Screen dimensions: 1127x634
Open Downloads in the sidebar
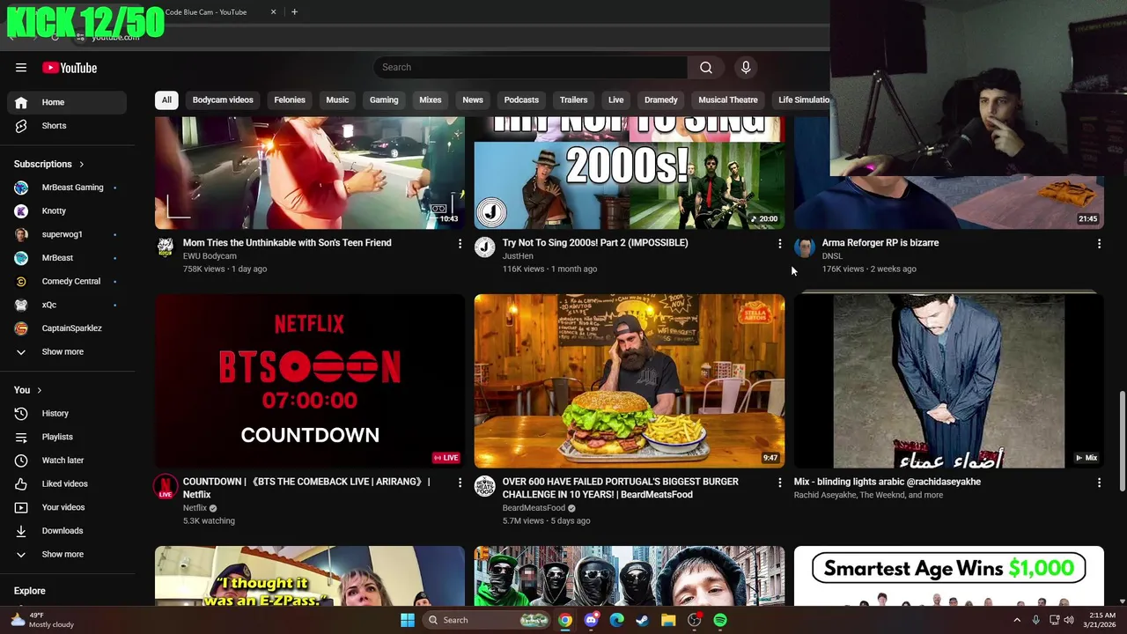[67, 531]
